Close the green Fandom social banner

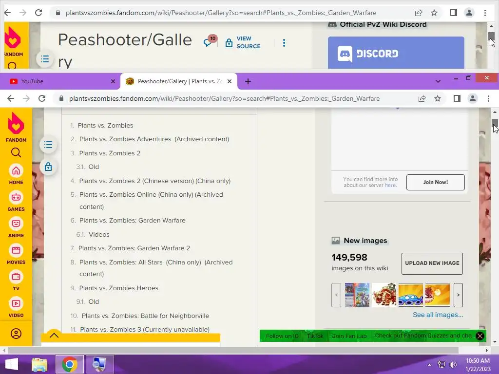coord(480,336)
